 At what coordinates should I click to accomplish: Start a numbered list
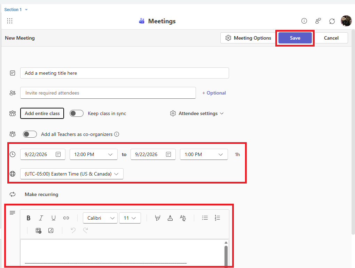[217, 218]
